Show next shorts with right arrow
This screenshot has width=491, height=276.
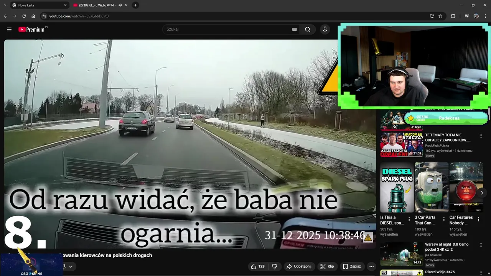[482, 193]
